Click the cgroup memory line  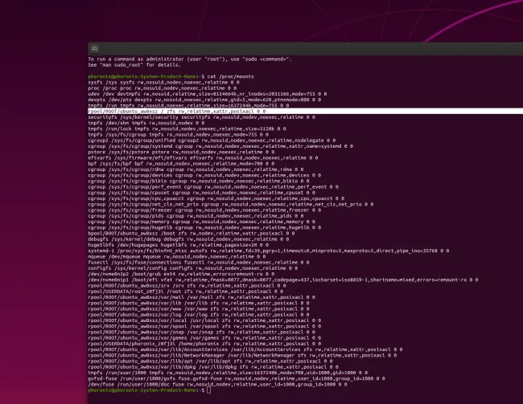(x=201, y=222)
